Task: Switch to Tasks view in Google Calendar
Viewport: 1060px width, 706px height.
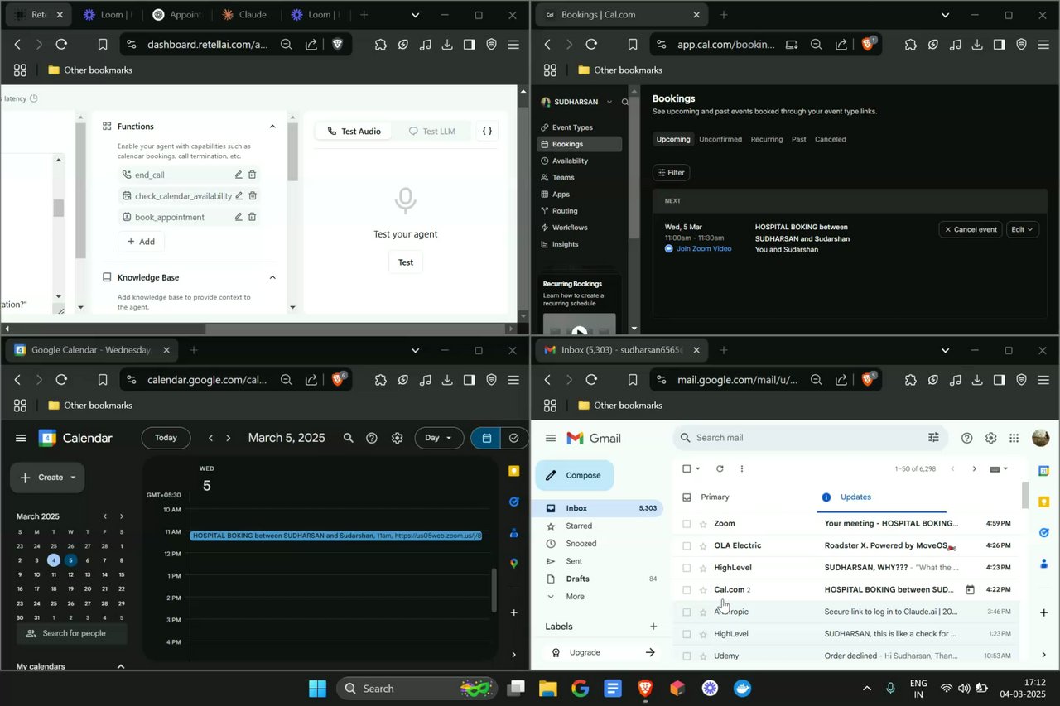Action: (x=514, y=438)
